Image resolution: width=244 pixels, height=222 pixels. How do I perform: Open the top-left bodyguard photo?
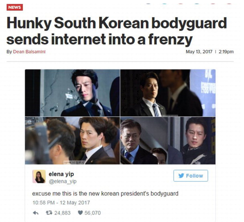point(72,93)
